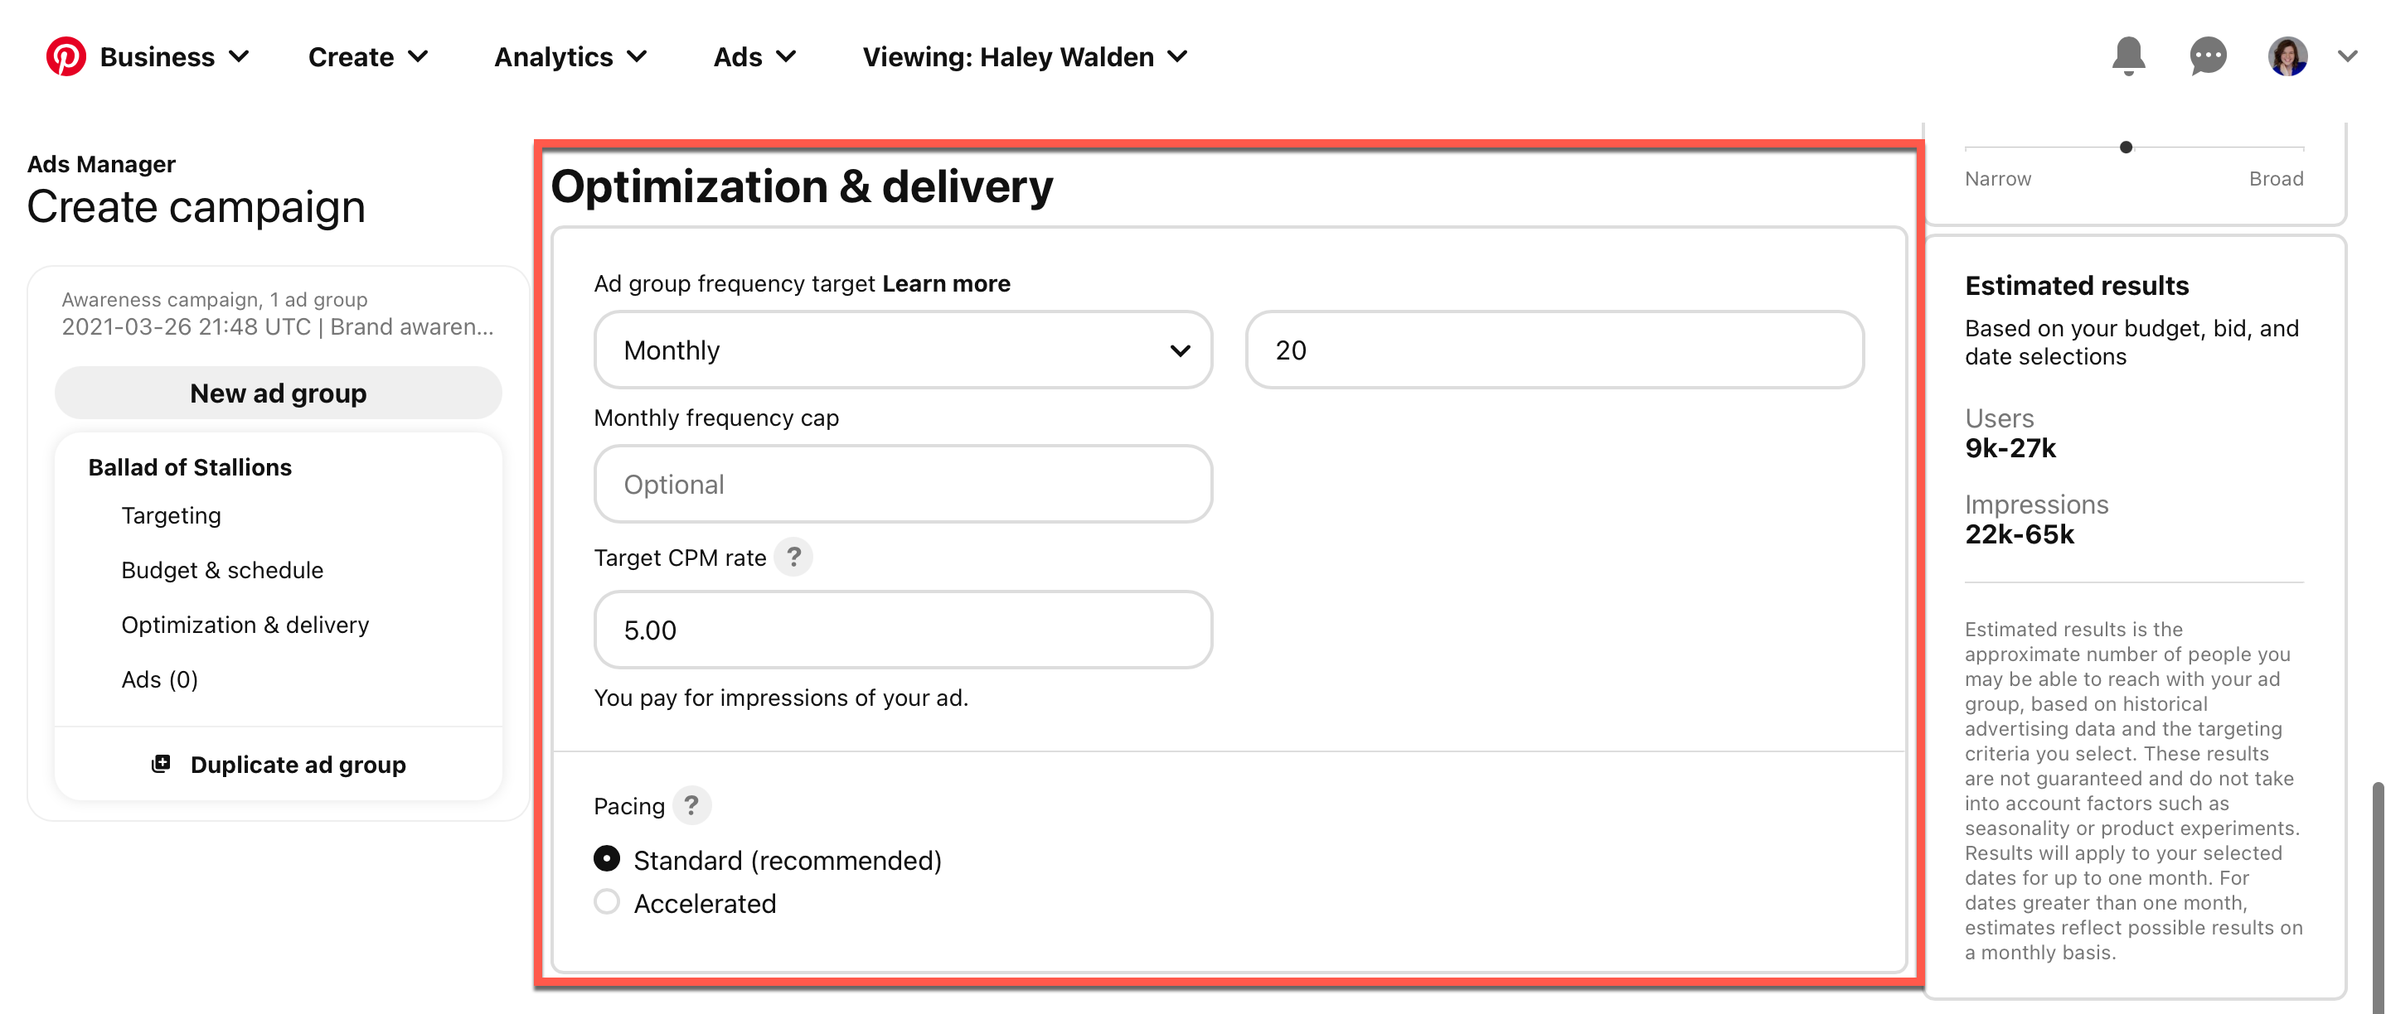Open the messages speech bubble icon
Screen dimensions: 2386x1014
tap(2207, 56)
